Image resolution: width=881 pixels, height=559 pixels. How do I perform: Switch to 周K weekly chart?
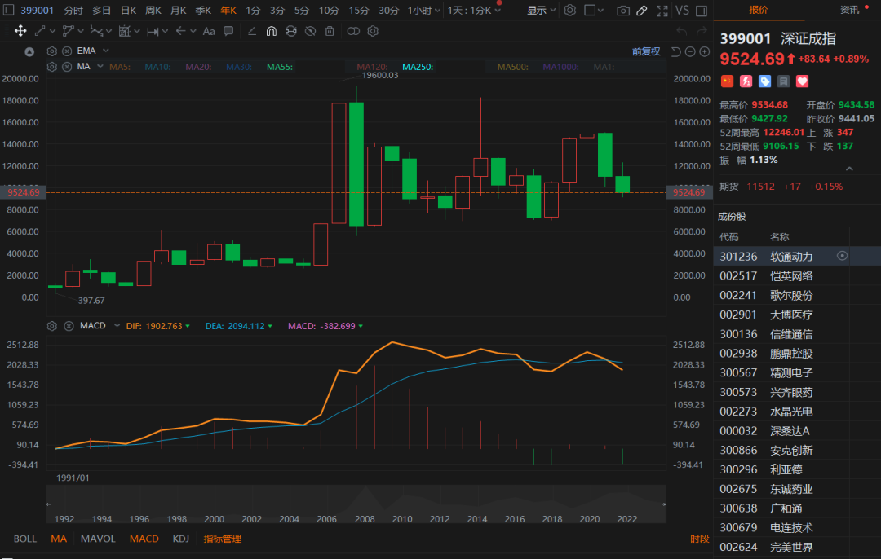click(x=153, y=10)
